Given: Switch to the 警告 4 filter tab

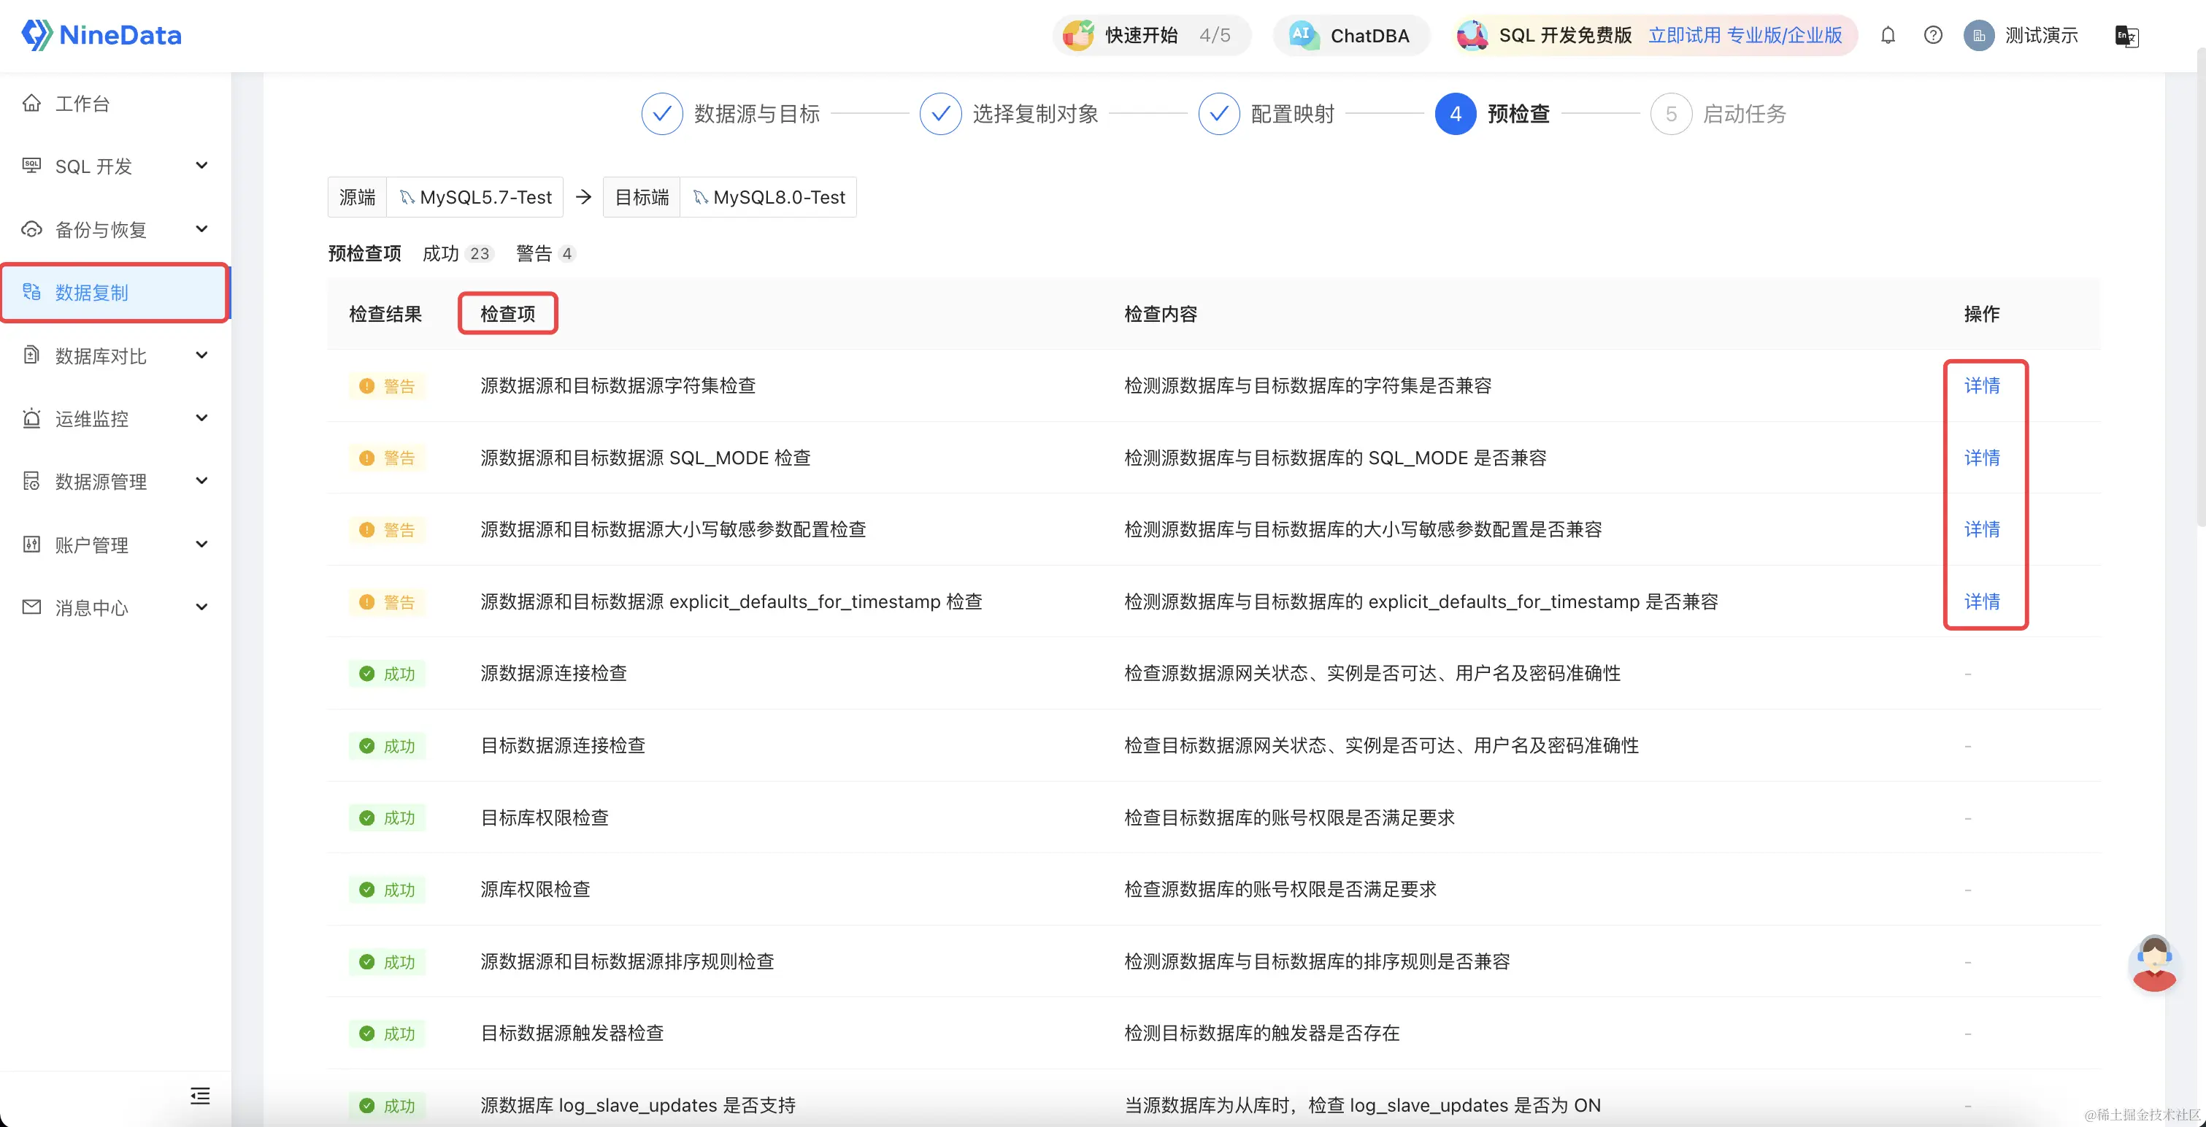Looking at the screenshot, I should point(545,253).
